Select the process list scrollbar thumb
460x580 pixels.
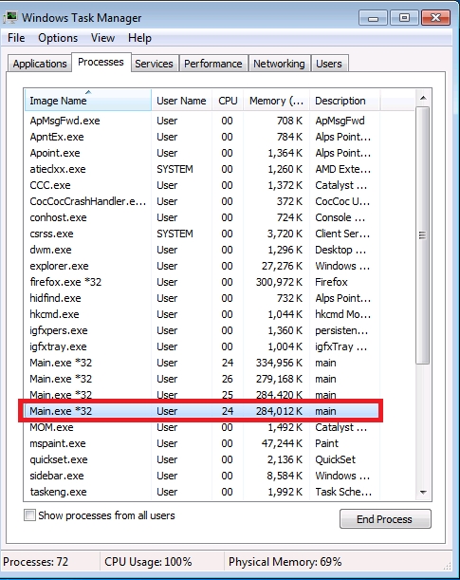pos(423,235)
